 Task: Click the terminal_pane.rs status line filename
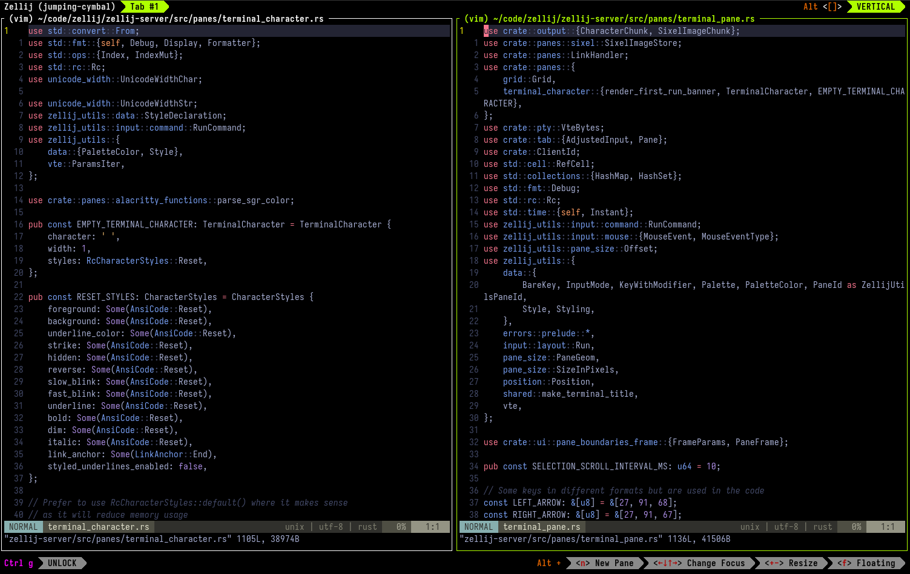(542, 527)
